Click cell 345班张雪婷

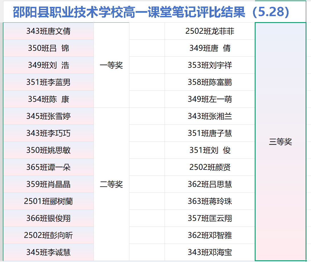pos(48,116)
